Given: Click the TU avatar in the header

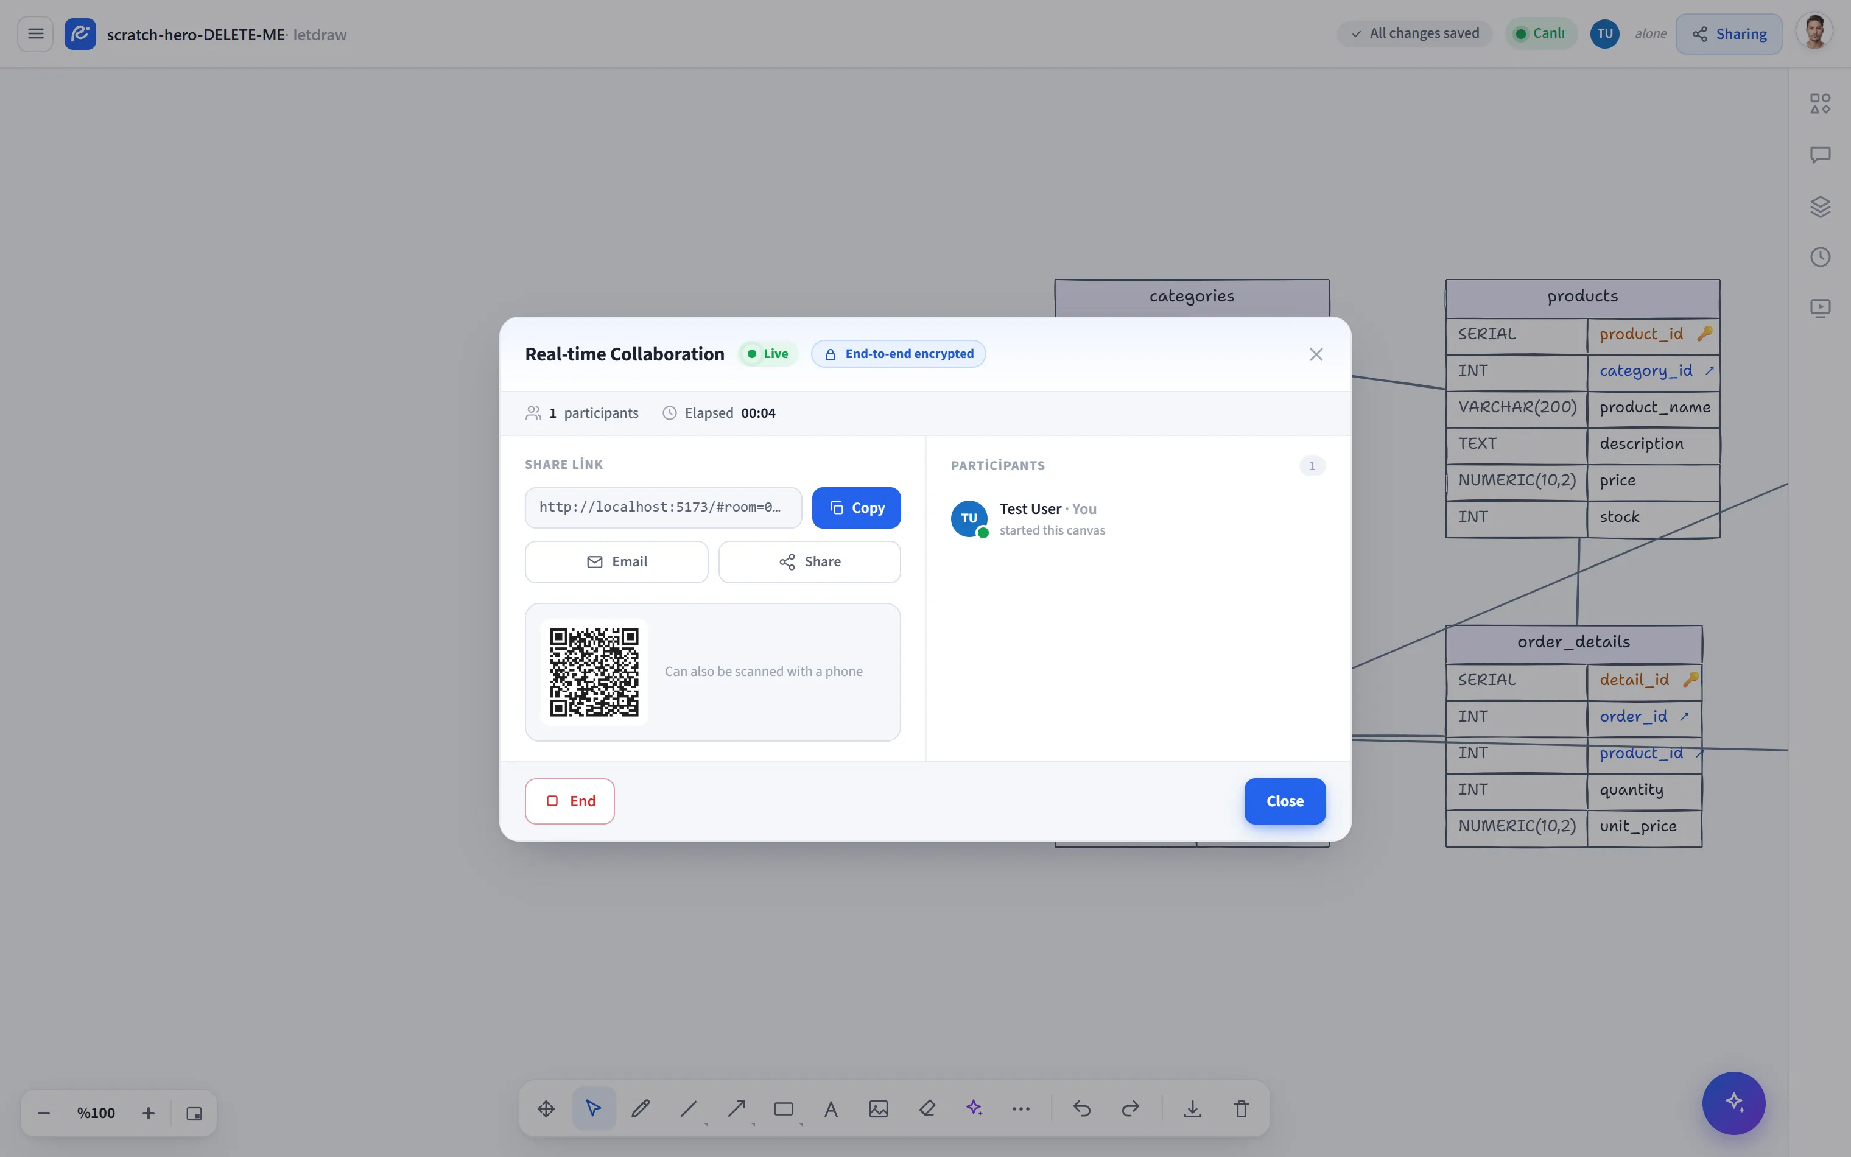Looking at the screenshot, I should 1605,33.
